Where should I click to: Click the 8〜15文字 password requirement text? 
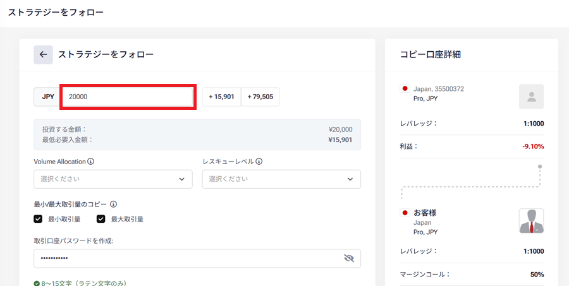pyautogui.click(x=83, y=283)
